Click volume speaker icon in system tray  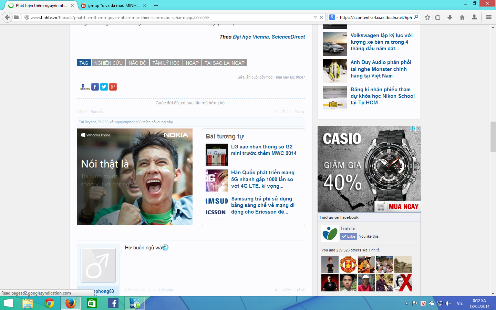point(448,303)
